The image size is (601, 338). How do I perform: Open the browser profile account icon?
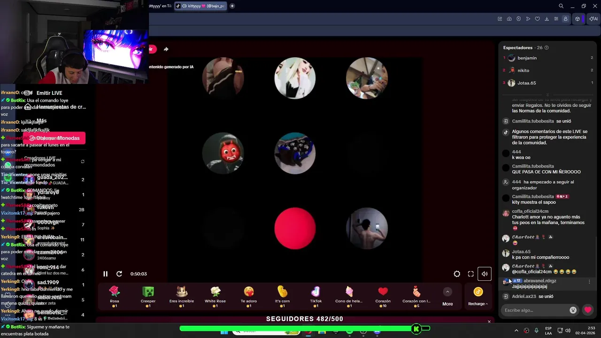[x=565, y=19]
